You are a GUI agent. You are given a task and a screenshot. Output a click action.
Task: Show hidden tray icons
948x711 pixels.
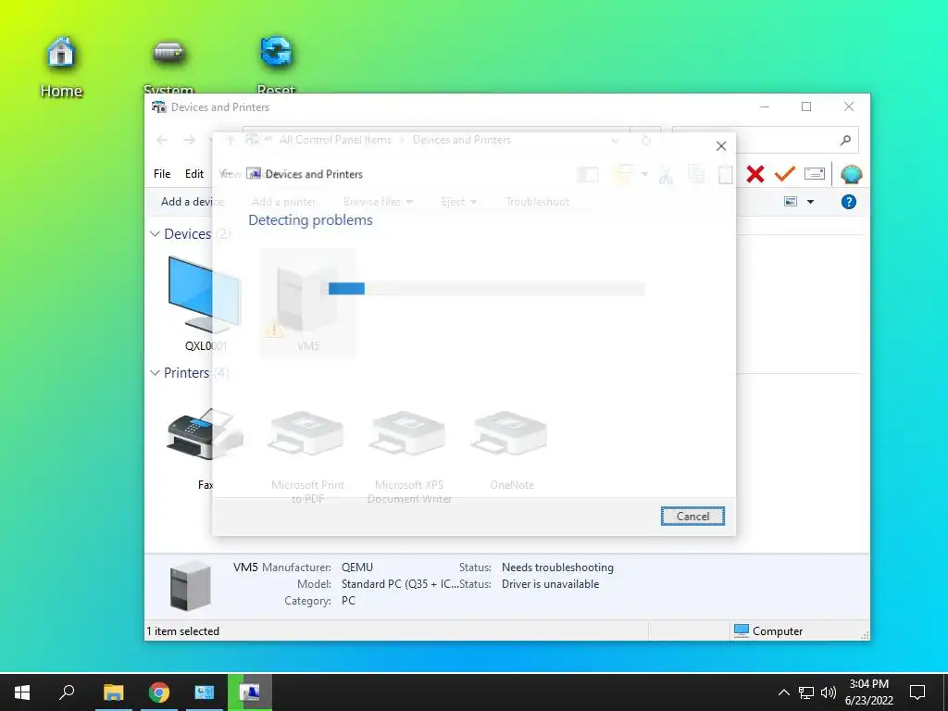pos(783,692)
